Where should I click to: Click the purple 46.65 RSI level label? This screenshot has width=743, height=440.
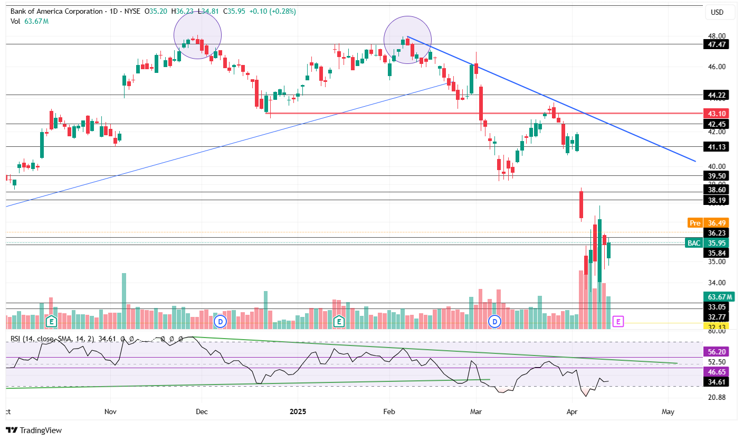click(x=716, y=371)
